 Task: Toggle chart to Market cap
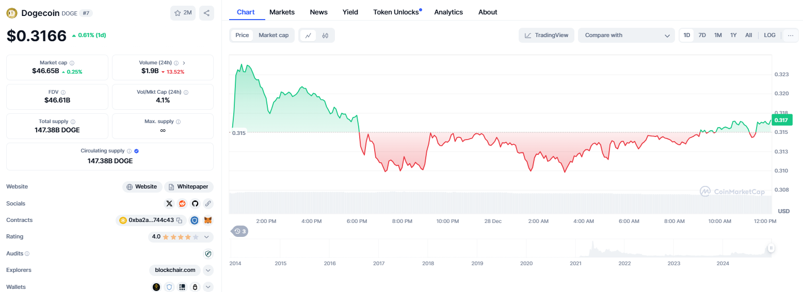click(274, 35)
